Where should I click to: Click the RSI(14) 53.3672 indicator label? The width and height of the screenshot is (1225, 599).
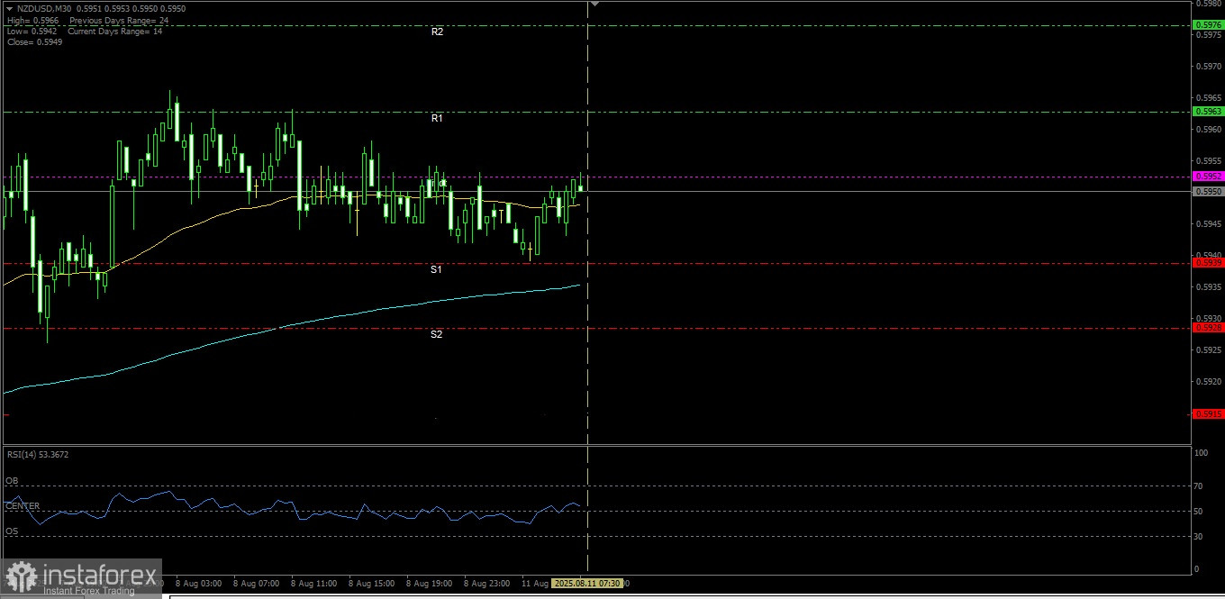[38, 455]
